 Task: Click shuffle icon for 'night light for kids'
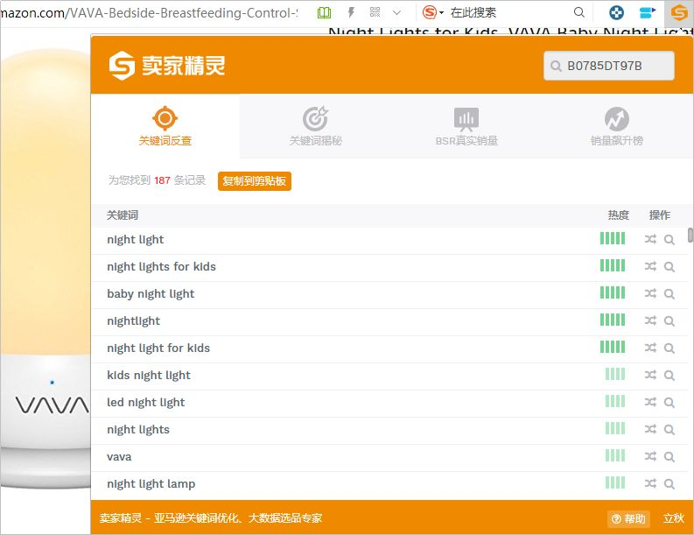[x=650, y=348]
